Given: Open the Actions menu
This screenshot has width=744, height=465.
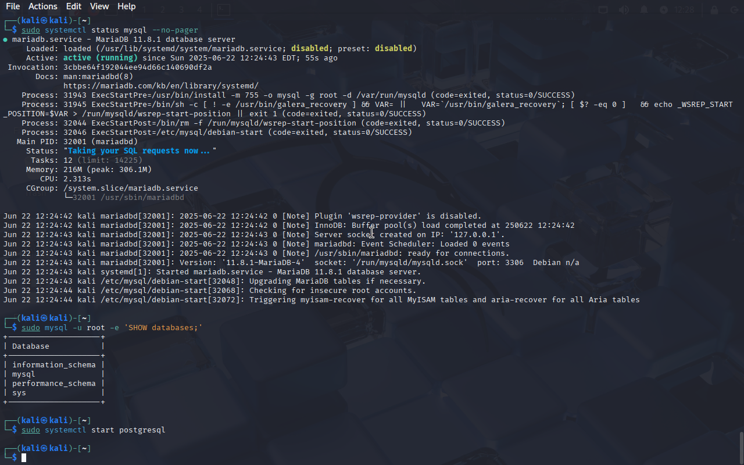Looking at the screenshot, I should coord(43,6).
